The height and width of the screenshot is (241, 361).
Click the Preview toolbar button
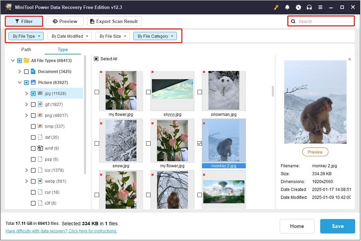65,21
